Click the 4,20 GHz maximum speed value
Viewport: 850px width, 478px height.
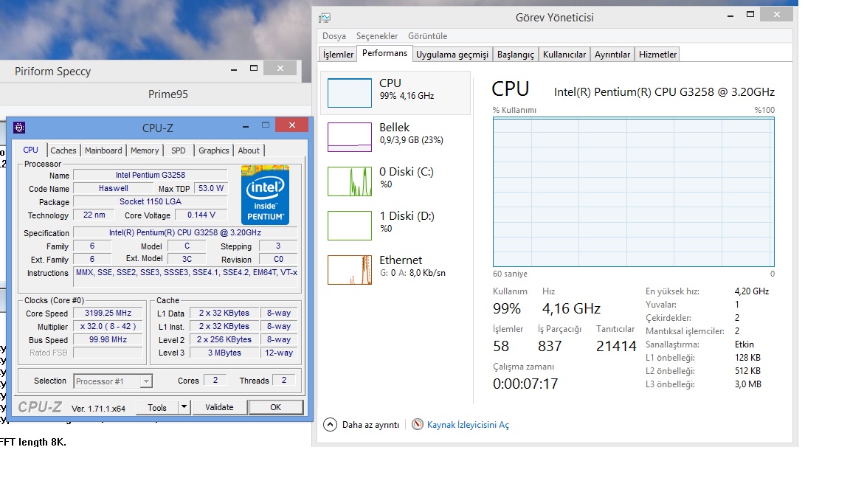coord(752,291)
